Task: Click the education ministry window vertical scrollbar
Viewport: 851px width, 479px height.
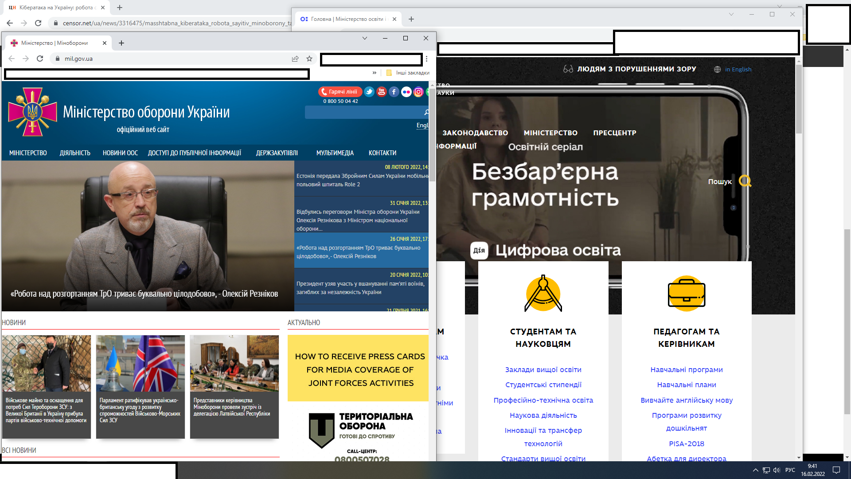Action: tap(799, 100)
